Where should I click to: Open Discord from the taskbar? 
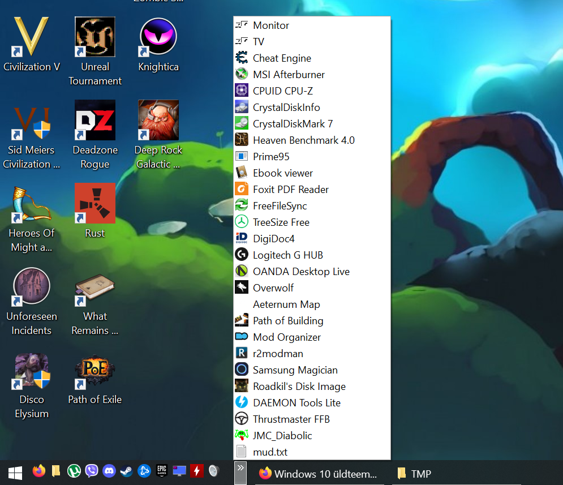pos(109,471)
